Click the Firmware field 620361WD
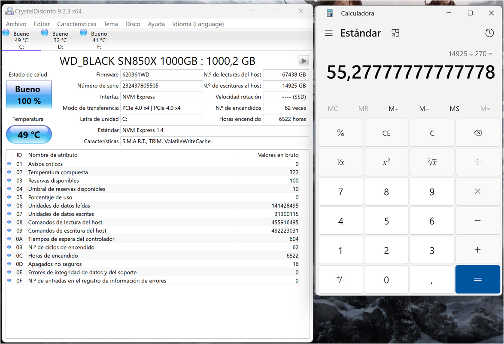Screen dimensions: 504x344 click(x=162, y=74)
